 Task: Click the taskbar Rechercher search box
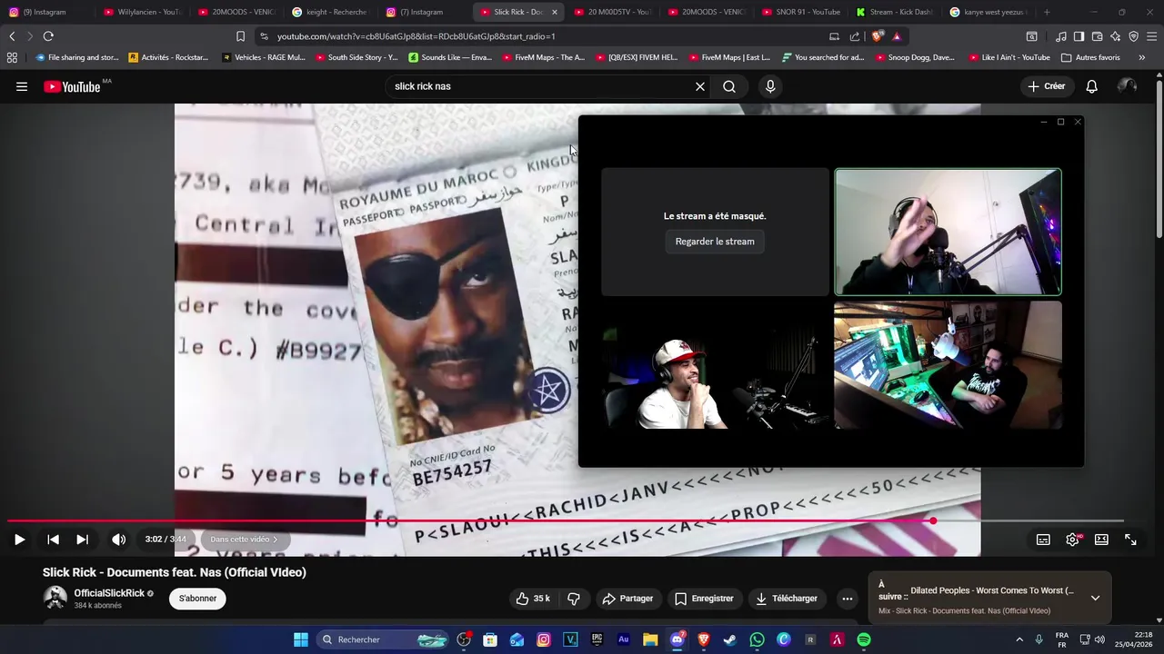pyautogui.click(x=383, y=639)
